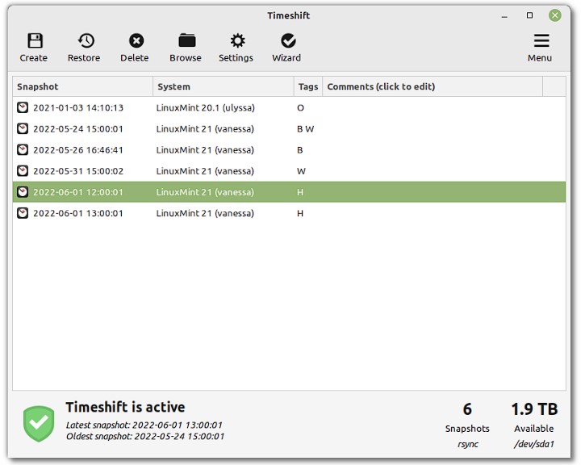Image resolution: width=585 pixels, height=465 pixels.
Task: Click the Restore clock icon
Action: tap(86, 40)
